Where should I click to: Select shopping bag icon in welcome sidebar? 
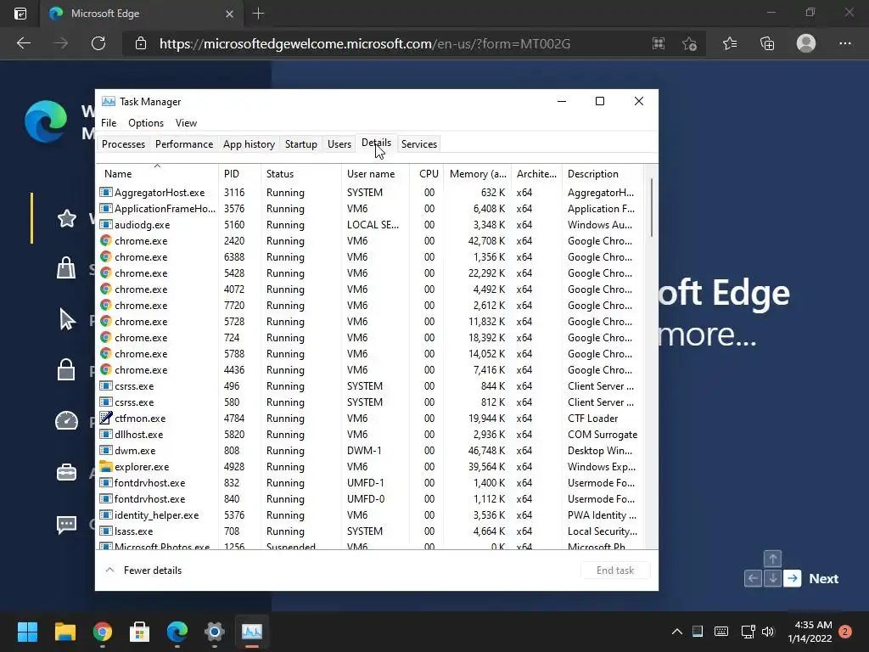[x=66, y=267]
